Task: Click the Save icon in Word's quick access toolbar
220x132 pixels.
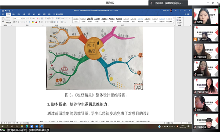Action: (3, 11)
